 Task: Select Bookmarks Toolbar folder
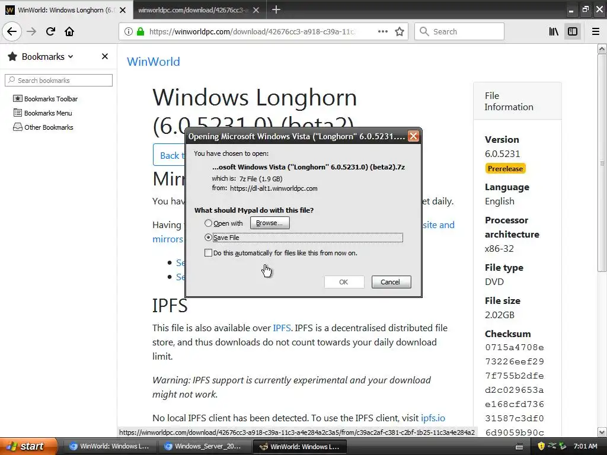pos(45,99)
